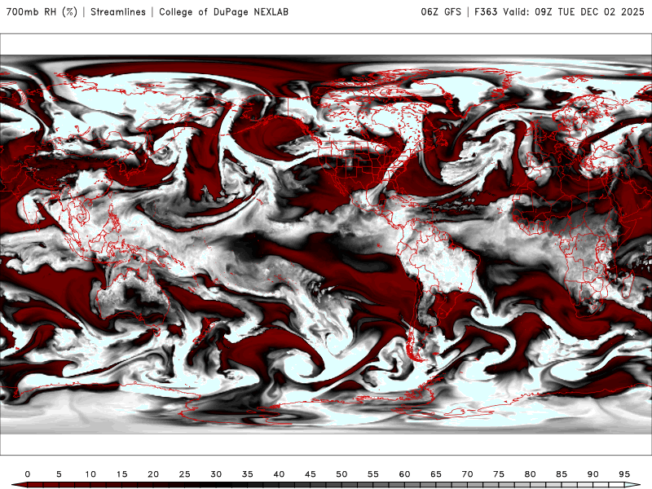This screenshot has height=489, width=652.
Task: Click the "700mb RH (%)" title text
Action: point(42,12)
